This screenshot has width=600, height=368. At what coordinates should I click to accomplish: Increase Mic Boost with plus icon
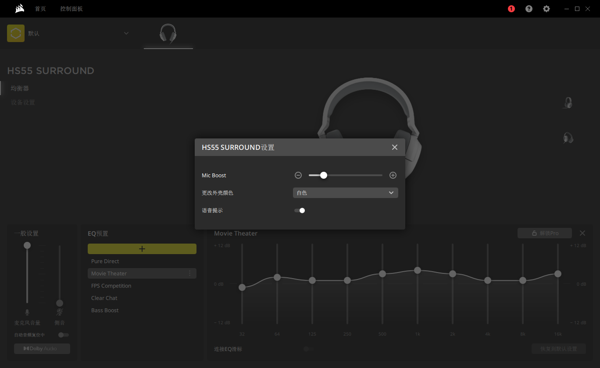click(x=393, y=175)
